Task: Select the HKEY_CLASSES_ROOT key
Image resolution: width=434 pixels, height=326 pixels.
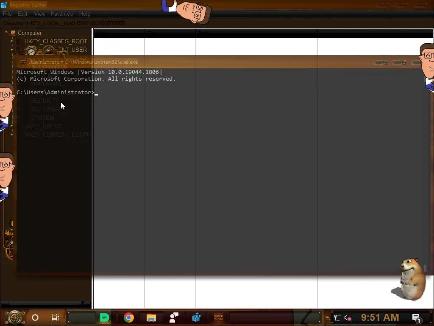Action: pyautogui.click(x=56, y=41)
